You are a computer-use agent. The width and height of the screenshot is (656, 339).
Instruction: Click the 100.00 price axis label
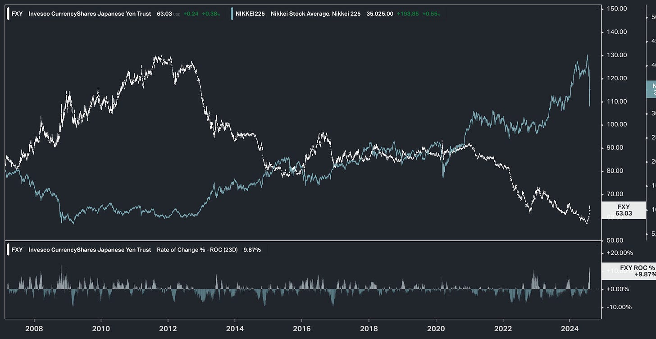[617, 124]
